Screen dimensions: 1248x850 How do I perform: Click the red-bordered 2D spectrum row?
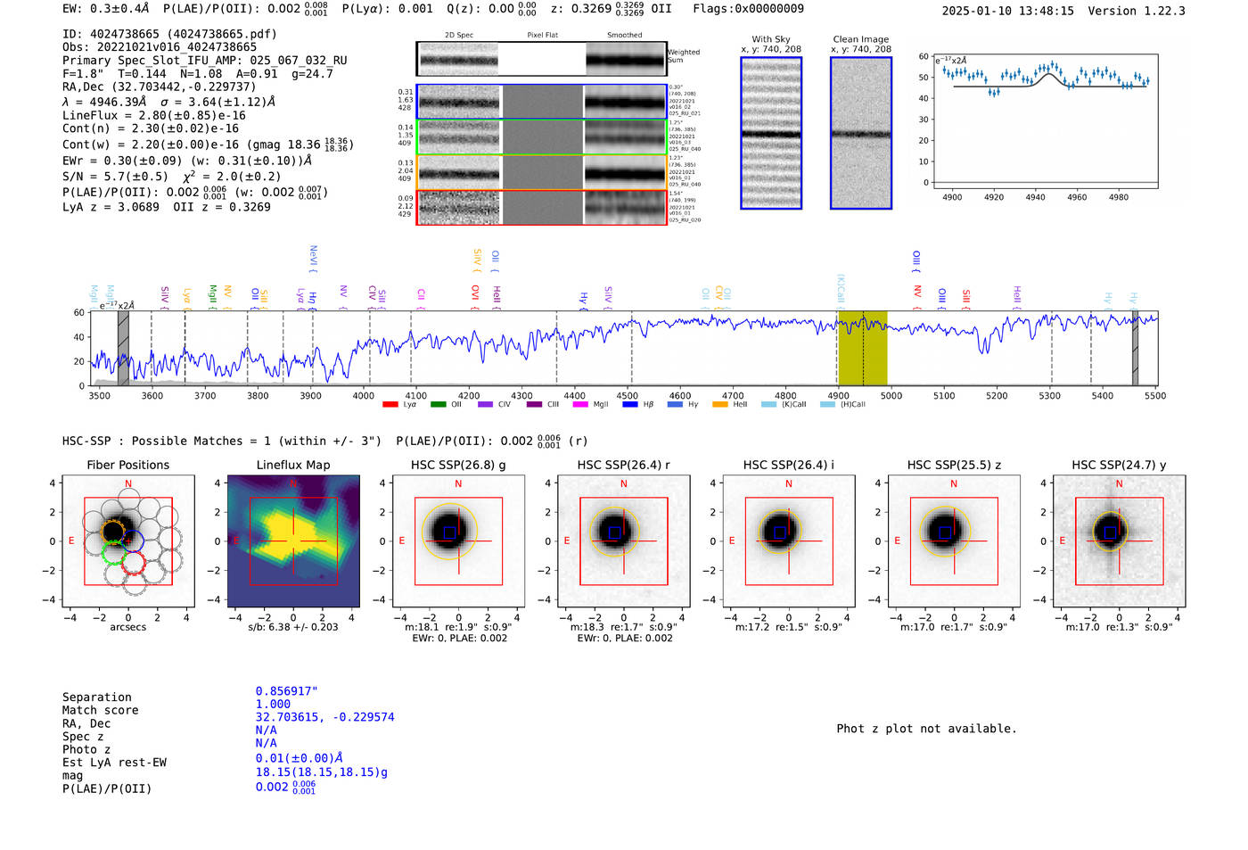pos(541,207)
